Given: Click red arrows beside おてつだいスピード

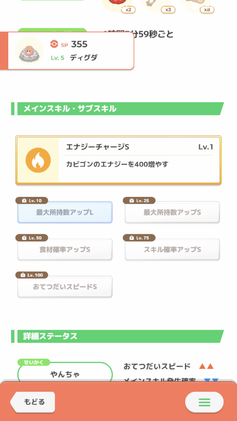Looking at the screenshot, I should 206,366.
